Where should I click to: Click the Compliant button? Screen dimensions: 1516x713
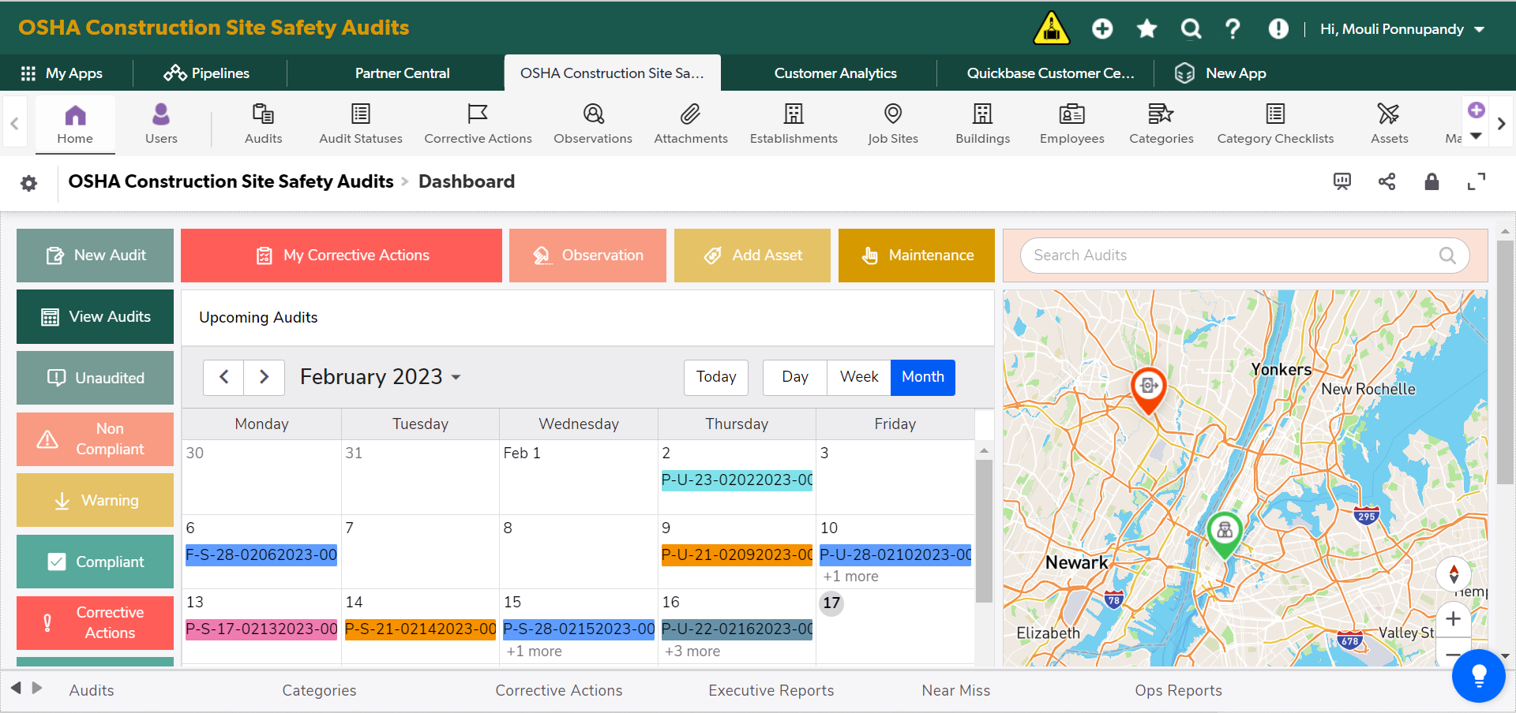coord(95,562)
